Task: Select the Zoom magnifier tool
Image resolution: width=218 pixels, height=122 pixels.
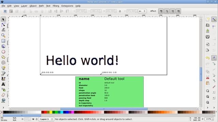Action: pyautogui.click(x=3, y=35)
